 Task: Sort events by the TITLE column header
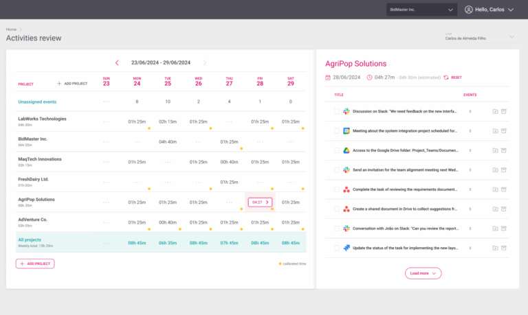click(x=339, y=95)
